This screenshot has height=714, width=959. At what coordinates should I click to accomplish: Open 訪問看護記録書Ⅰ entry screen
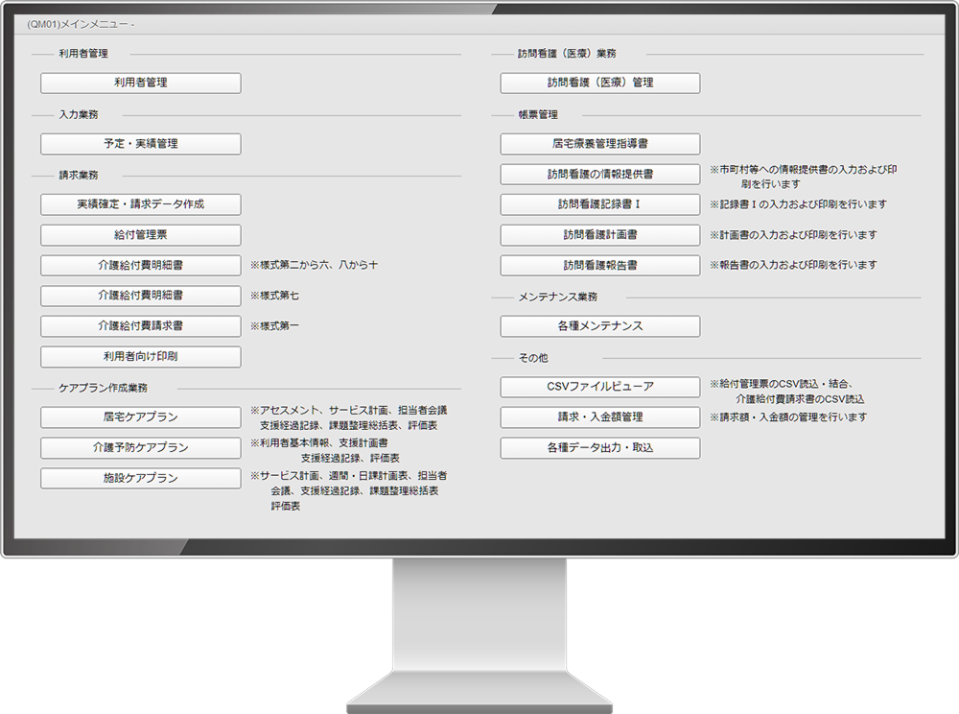[599, 204]
